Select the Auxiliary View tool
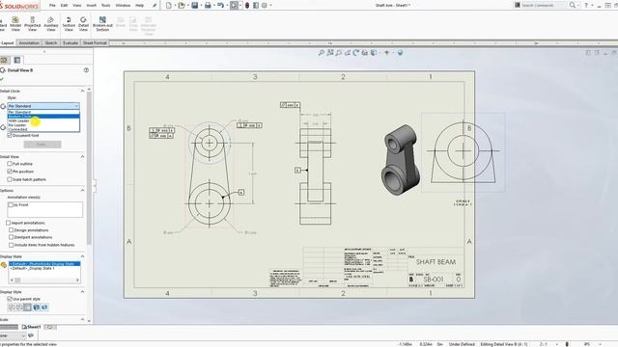 click(x=51, y=23)
